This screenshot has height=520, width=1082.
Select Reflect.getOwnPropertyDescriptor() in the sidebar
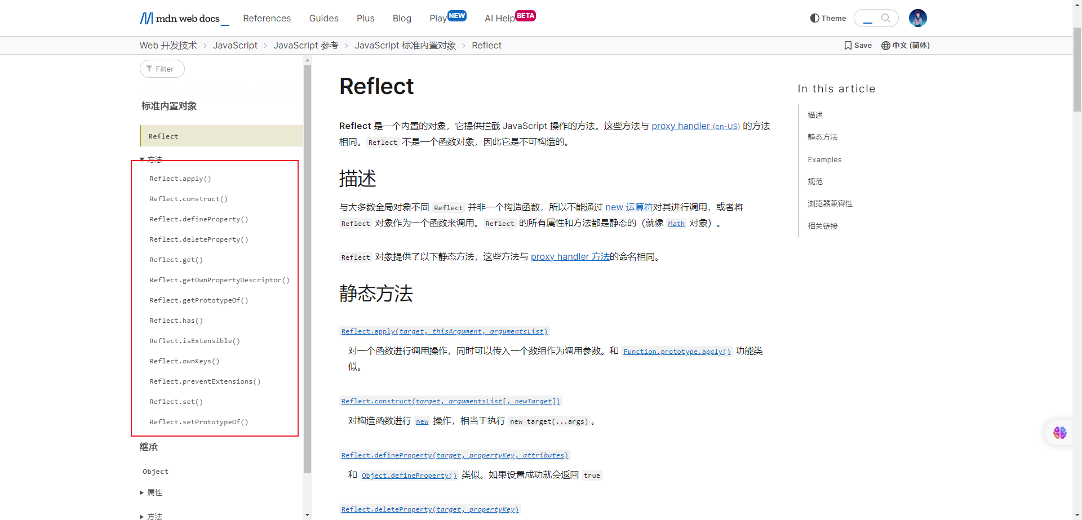pos(219,280)
